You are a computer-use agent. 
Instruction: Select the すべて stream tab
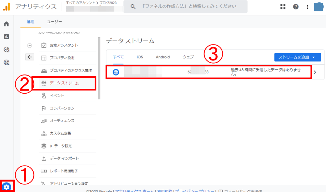[118, 57]
